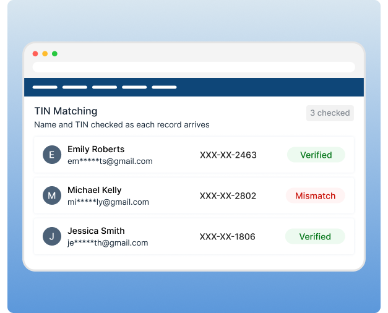Viewport: 388px width, 313px height.
Task: Click the email mi*****ly@gmail.com
Action: click(108, 202)
